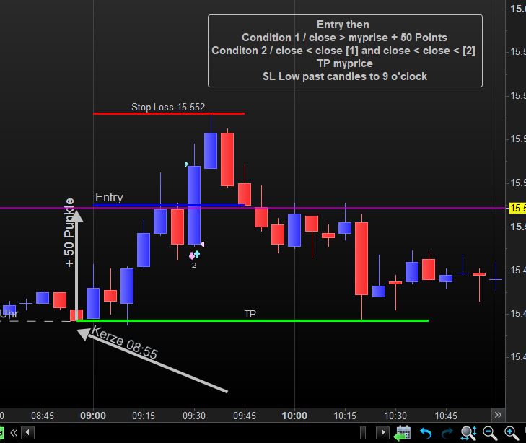Zoom in the chart with plus magnifier
The width and height of the screenshot is (526, 443).
pyautogui.click(x=512, y=433)
